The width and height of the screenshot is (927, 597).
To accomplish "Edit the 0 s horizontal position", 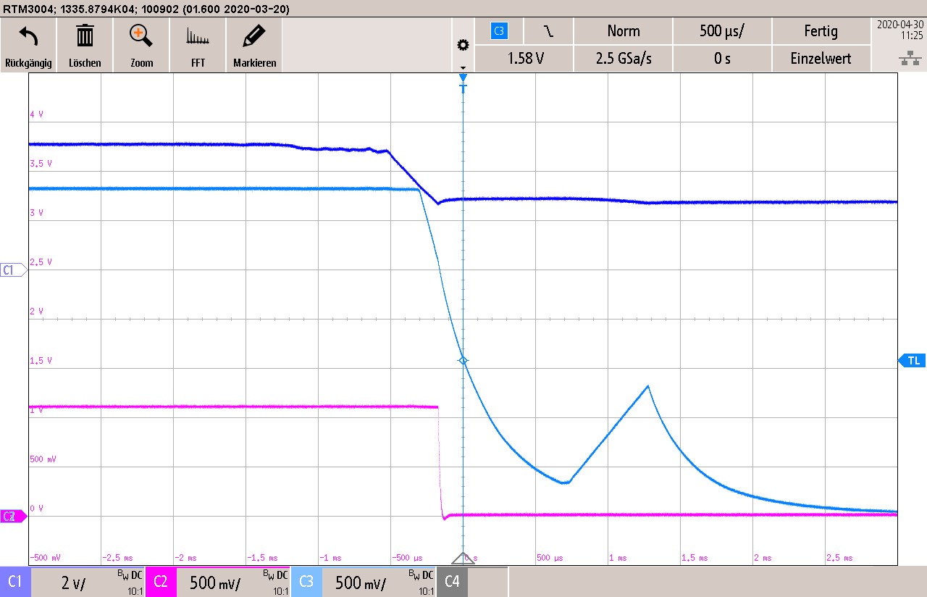I will click(x=722, y=59).
